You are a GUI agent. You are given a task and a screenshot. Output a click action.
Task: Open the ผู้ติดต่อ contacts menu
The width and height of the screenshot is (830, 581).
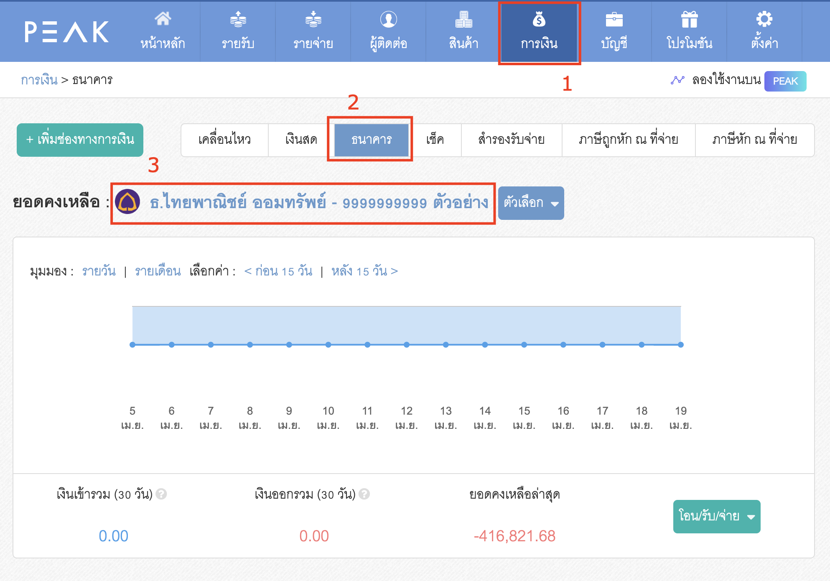(x=388, y=31)
